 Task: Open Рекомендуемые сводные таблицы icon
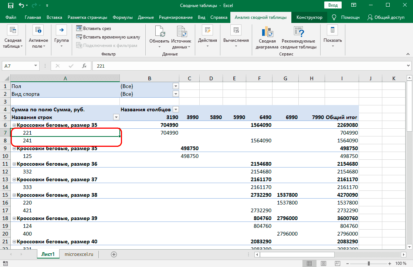(298, 32)
